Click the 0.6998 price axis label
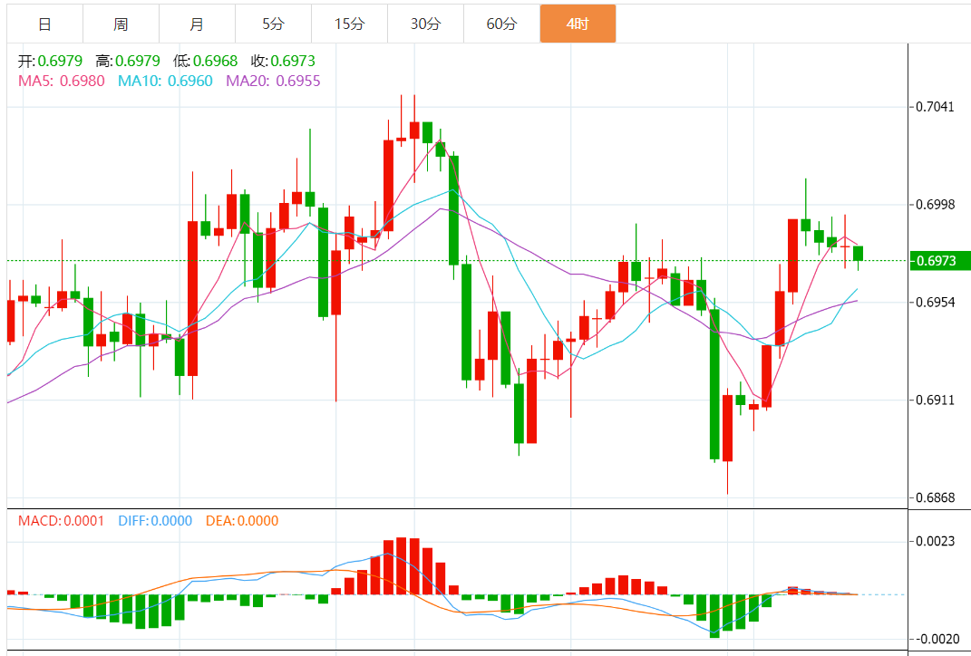The width and height of the screenshot is (971, 656). tap(935, 204)
